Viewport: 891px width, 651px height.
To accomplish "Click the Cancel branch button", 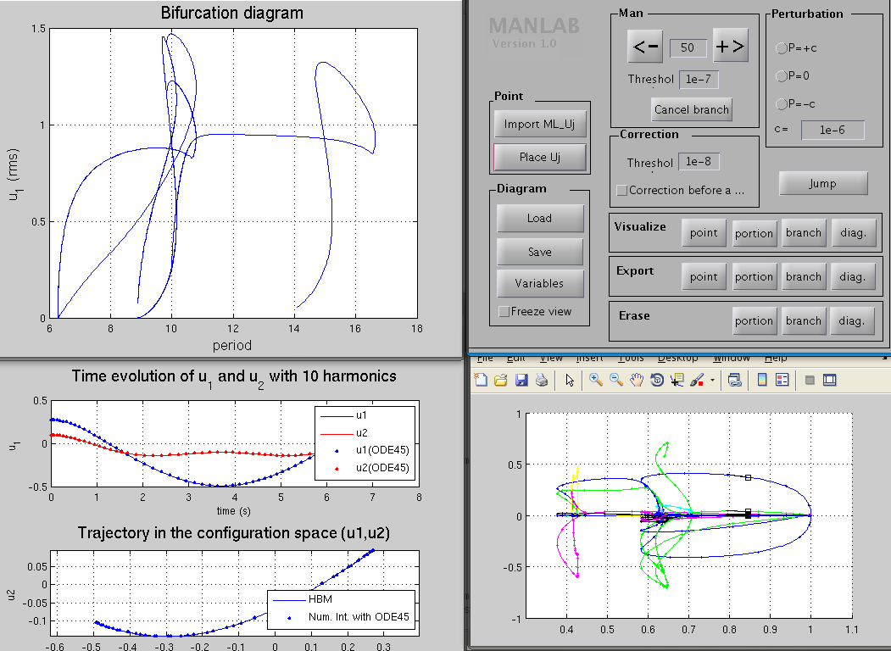I will pos(692,109).
